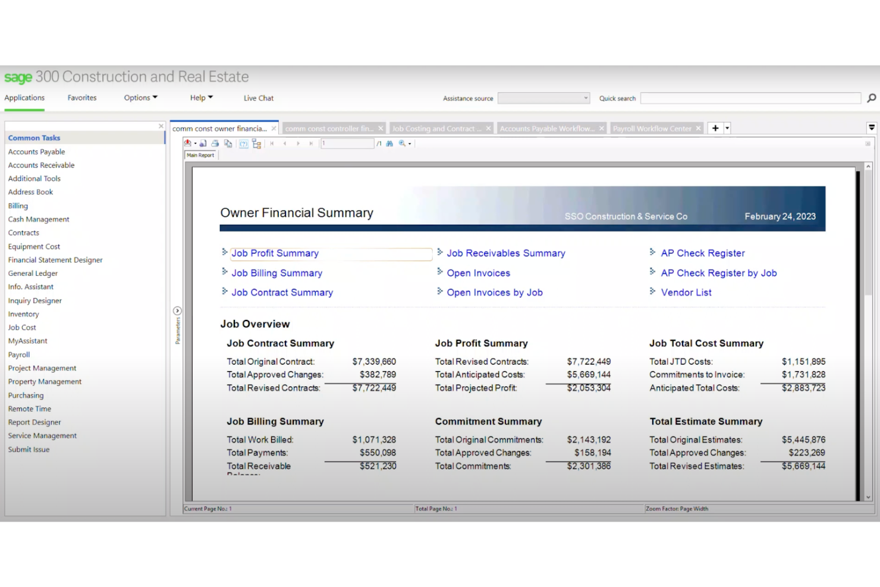Close the Common Tasks side panel
Viewport: 880px width, 587px height.
(161, 126)
